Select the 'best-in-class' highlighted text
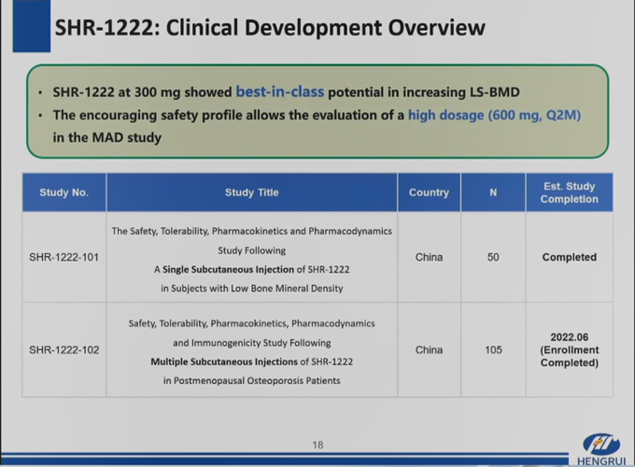 [280, 92]
